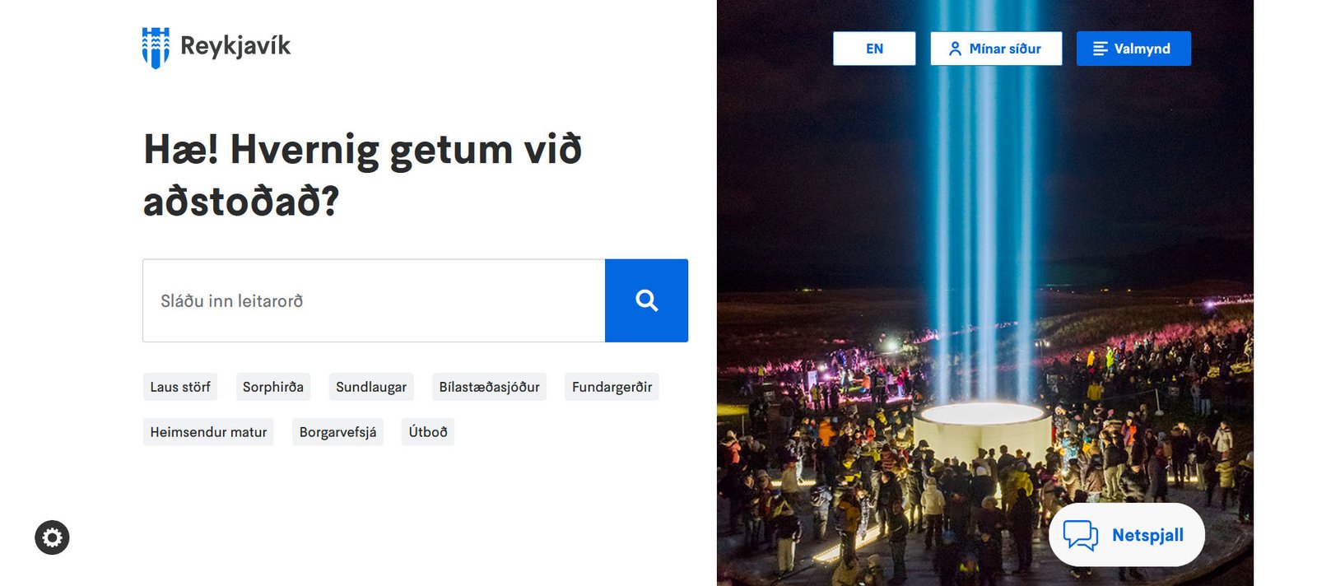The image size is (1317, 586).
Task: Visit the Borgarvefsjá shortcut
Action: (x=337, y=432)
